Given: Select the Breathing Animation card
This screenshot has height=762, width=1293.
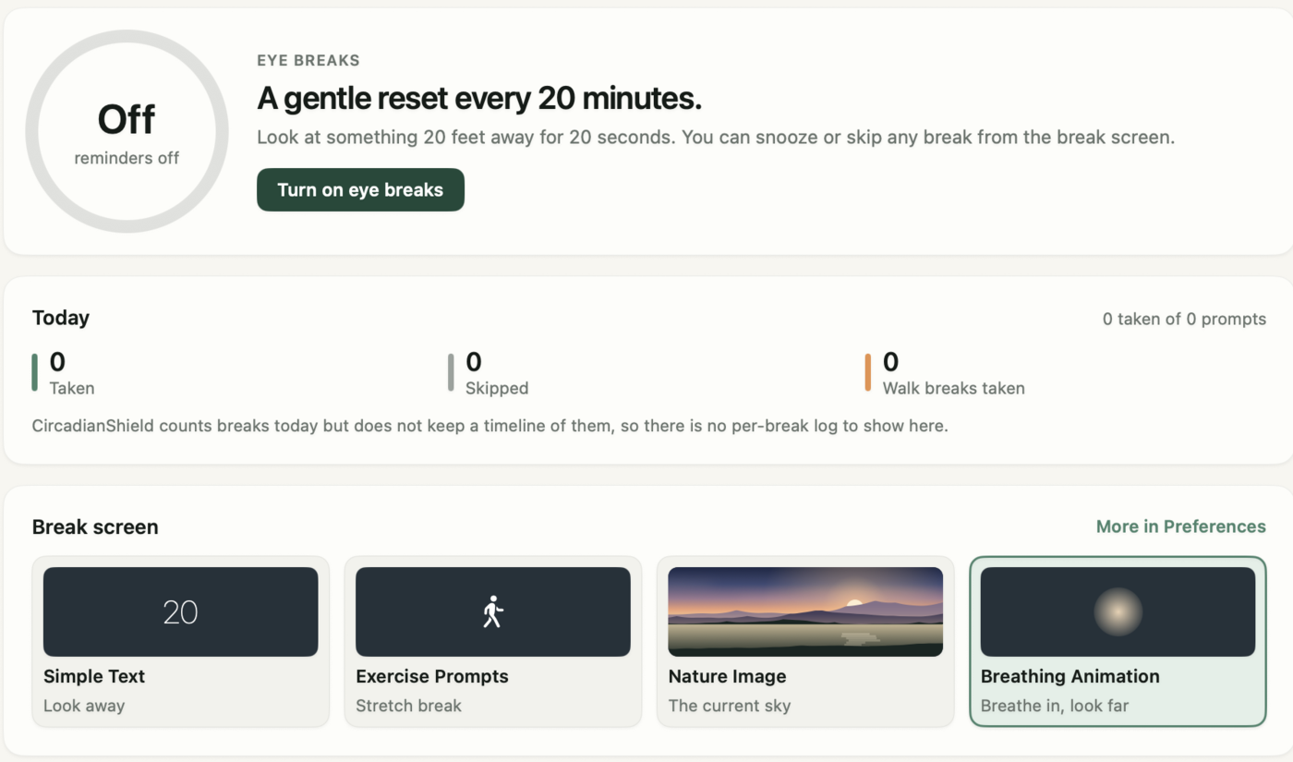Looking at the screenshot, I should pos(1118,641).
